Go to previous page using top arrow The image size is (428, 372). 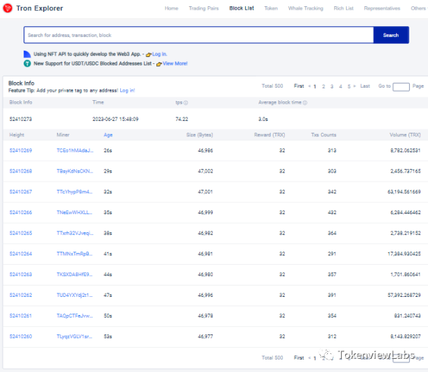pos(309,86)
